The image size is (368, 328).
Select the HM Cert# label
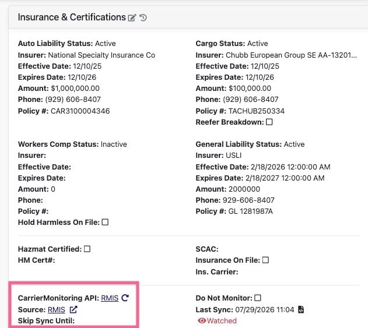[x=36, y=260]
